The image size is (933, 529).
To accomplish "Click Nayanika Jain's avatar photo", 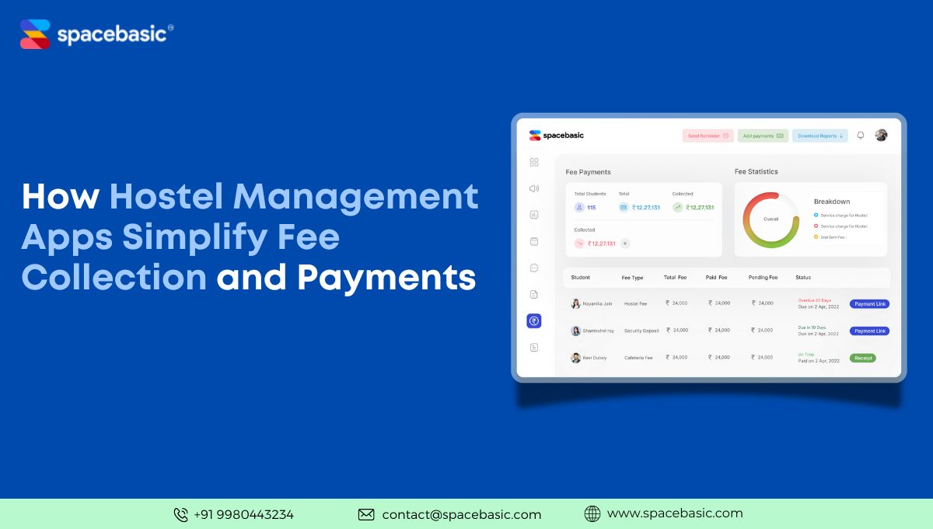I will click(575, 303).
